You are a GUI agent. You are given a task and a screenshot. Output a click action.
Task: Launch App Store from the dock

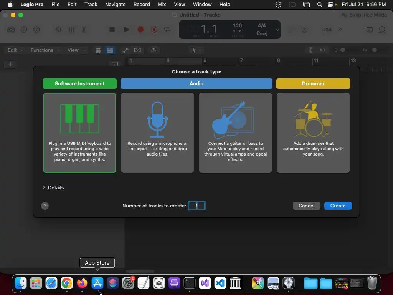click(x=97, y=283)
